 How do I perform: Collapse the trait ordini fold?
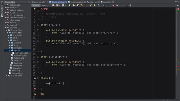click(38, 25)
